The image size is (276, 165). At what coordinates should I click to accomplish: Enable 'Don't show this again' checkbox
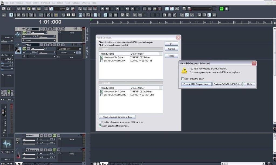pyautogui.click(x=183, y=79)
